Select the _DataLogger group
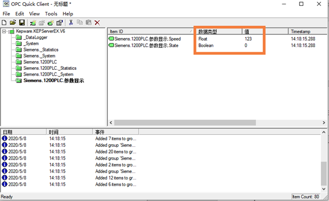 (35, 38)
